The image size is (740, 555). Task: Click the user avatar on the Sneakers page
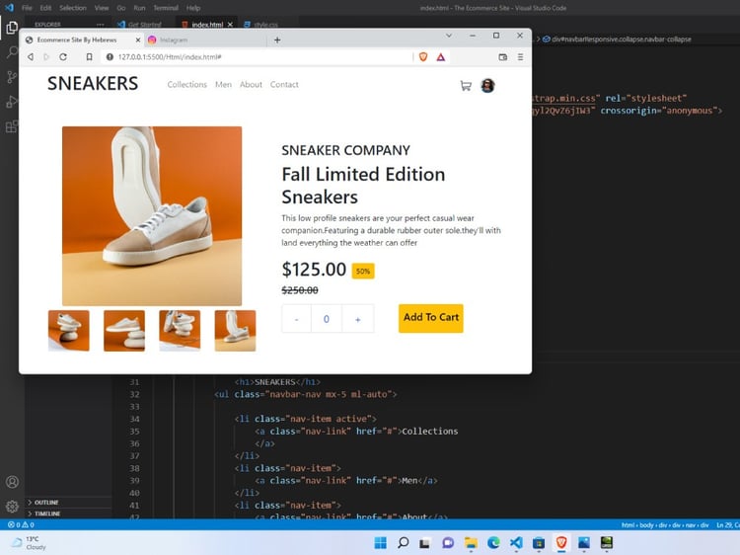(x=487, y=86)
